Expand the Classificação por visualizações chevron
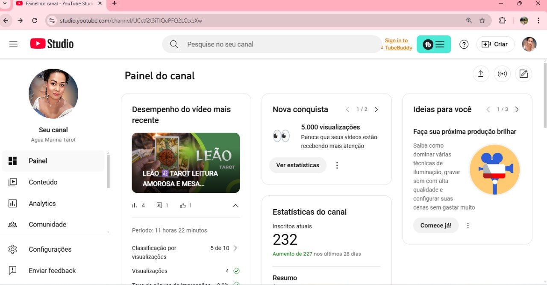Image resolution: width=547 pixels, height=285 pixels. pos(235,248)
